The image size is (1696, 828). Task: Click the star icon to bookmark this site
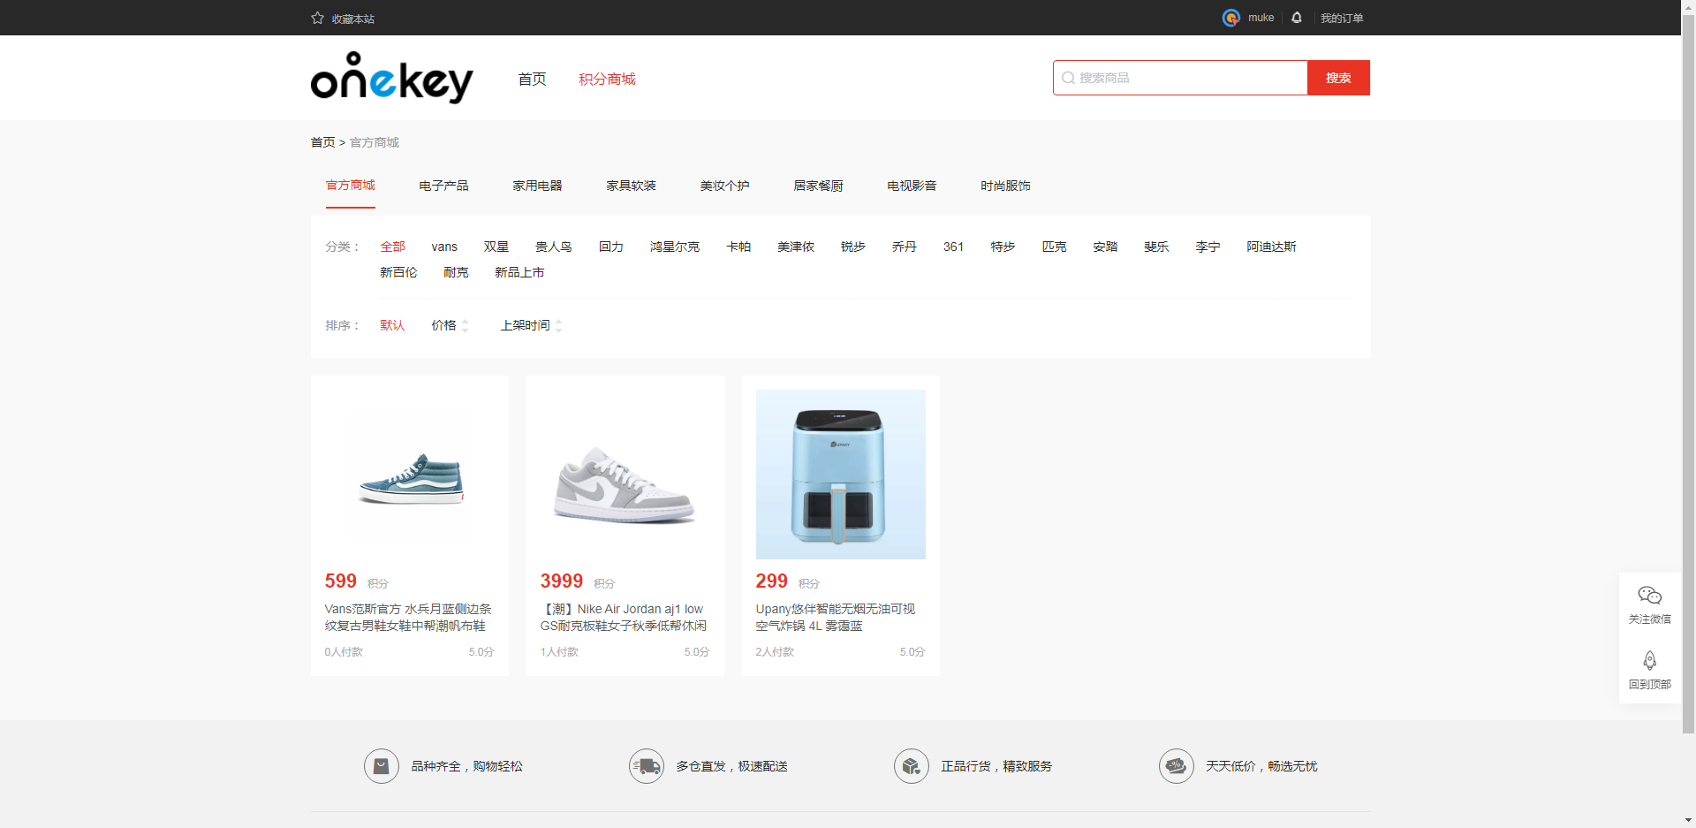point(317,18)
